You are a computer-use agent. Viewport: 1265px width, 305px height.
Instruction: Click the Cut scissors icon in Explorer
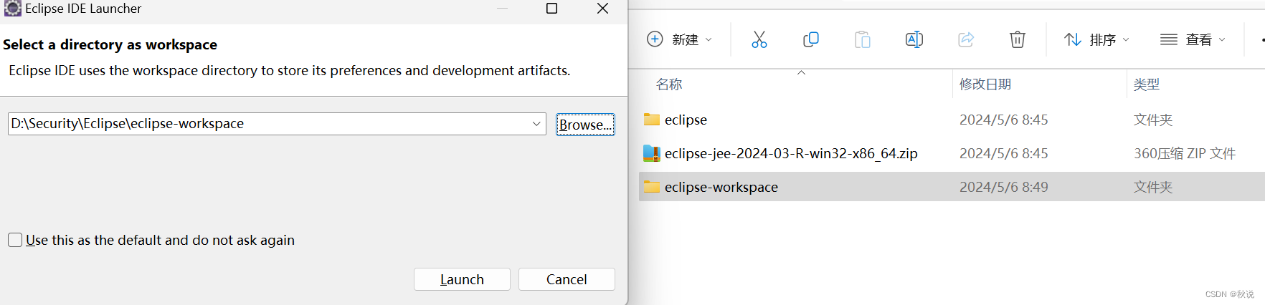pos(759,39)
